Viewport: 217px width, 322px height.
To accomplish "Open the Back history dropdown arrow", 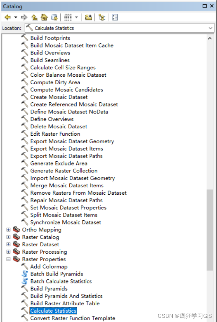I will pyautogui.click(x=16, y=17).
